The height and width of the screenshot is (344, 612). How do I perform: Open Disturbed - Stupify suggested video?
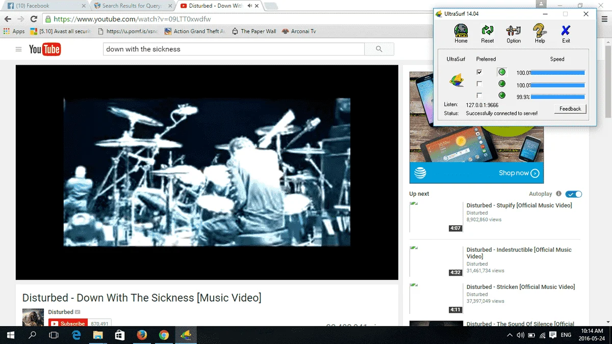(519, 205)
